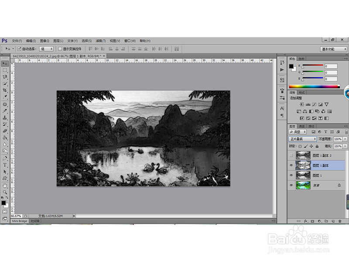Select the Pen tool
The image size is (349, 262).
click(x=5, y=159)
